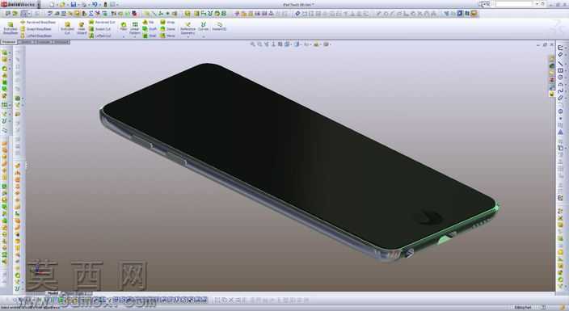Click the Save icon in title bar

(x=74, y=5)
